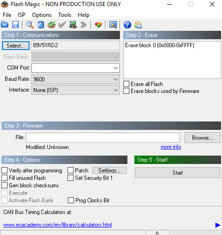Open the ISP menu

[22, 15]
